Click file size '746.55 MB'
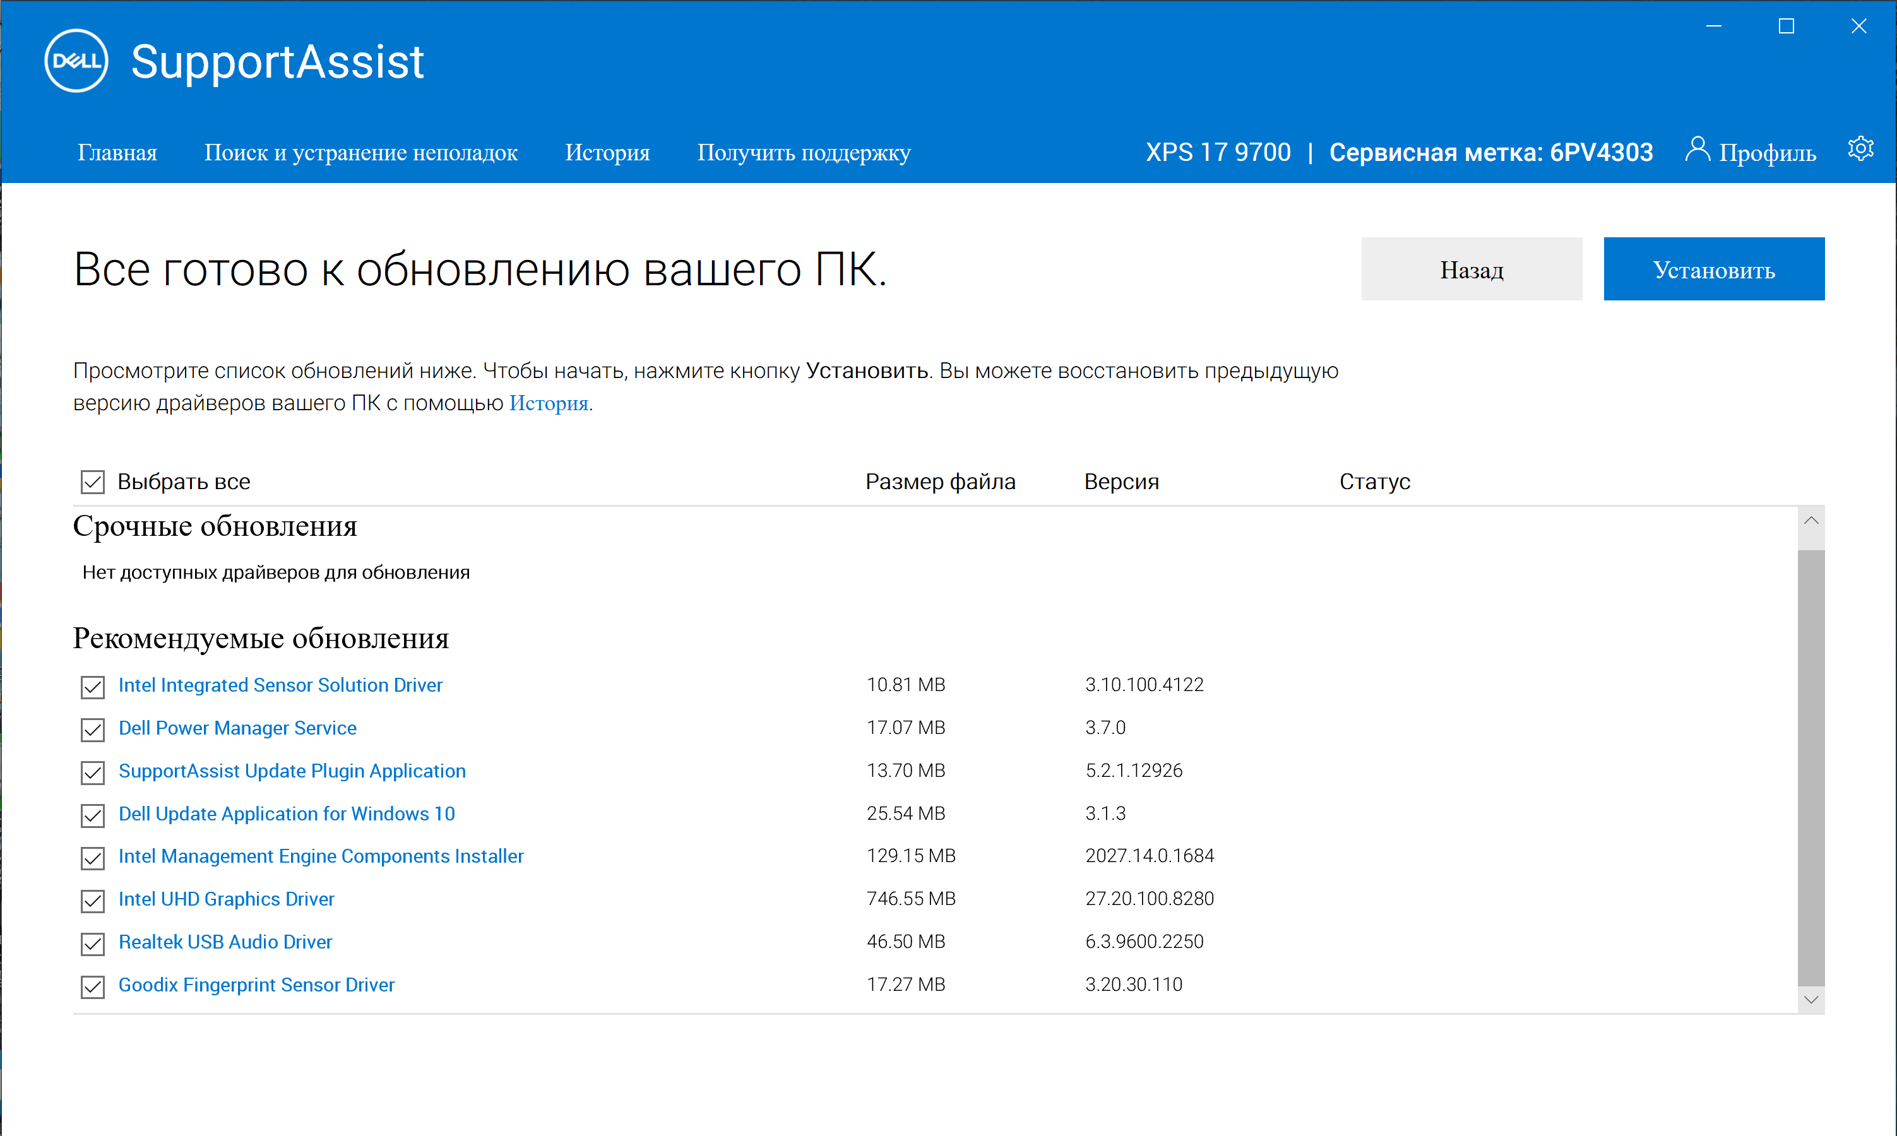The width and height of the screenshot is (1897, 1136). pos(911,898)
